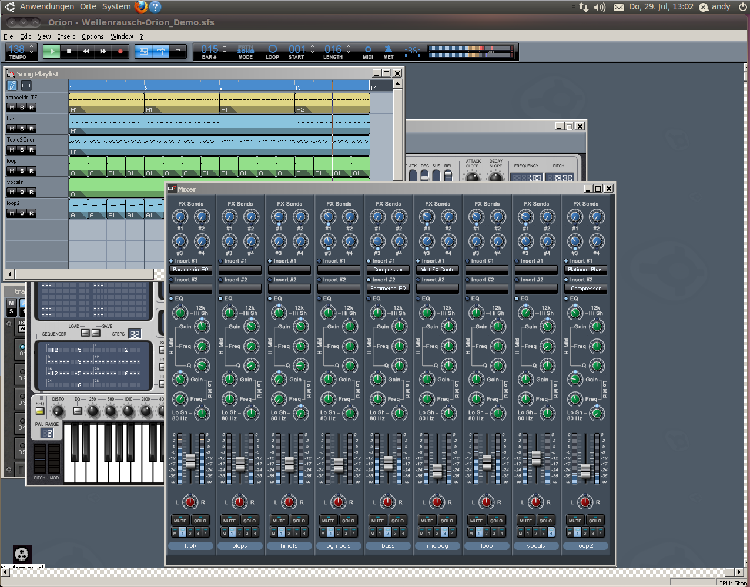Select the marquee selection tool in Song Playlist
750x587 pixels.
[x=26, y=85]
